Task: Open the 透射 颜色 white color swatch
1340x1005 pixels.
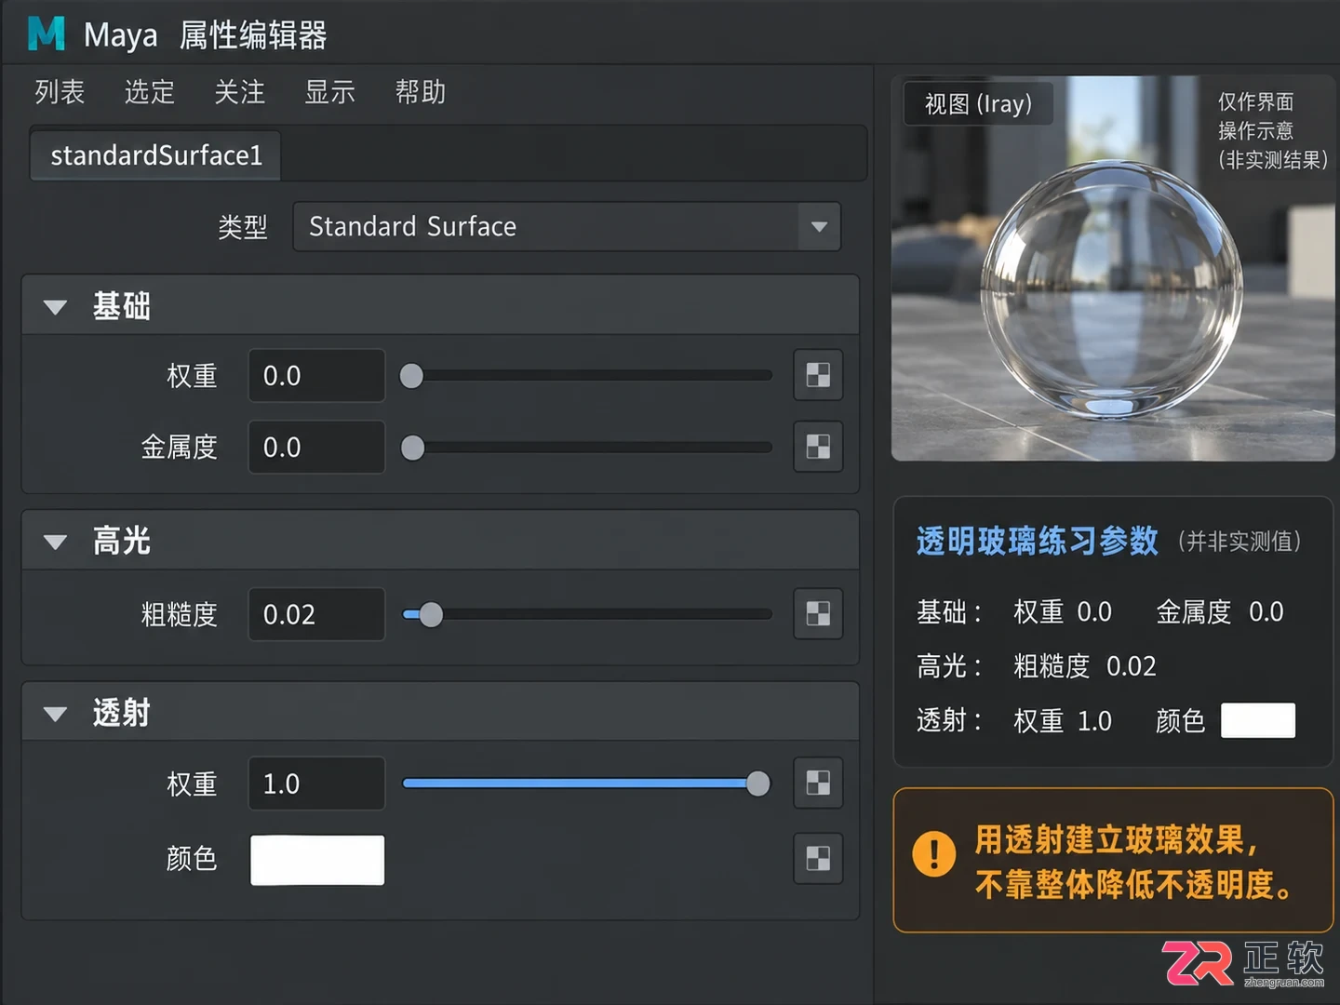Action: point(317,860)
